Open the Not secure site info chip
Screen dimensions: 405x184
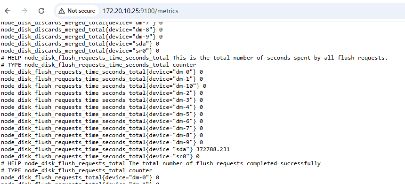point(77,11)
